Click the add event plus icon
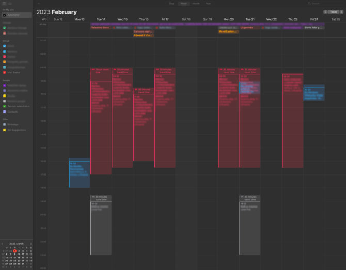This screenshot has width=346, height=270. [x=39, y=3]
